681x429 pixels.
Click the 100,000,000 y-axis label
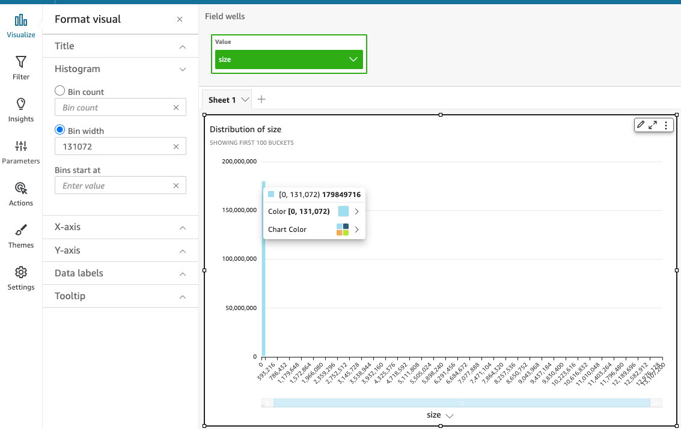239,259
